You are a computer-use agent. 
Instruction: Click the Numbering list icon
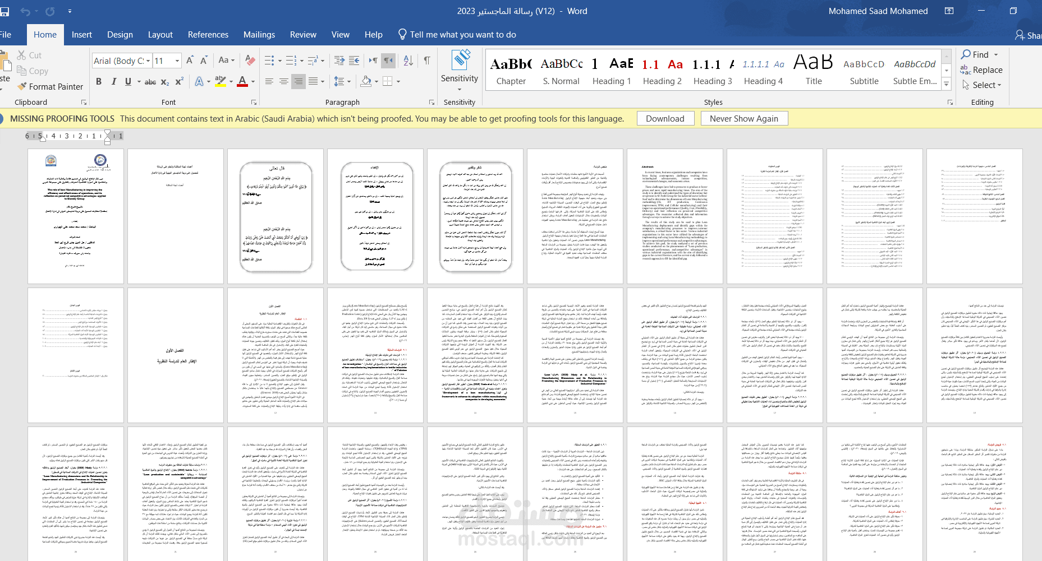291,61
